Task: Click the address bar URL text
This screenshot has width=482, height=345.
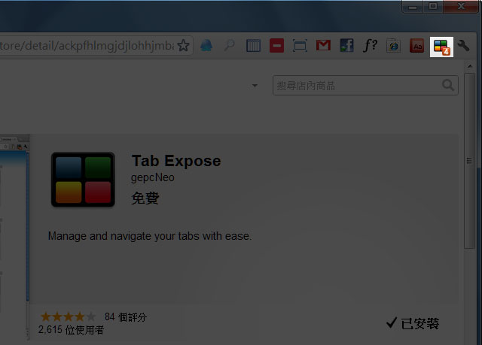Action: tap(87, 46)
